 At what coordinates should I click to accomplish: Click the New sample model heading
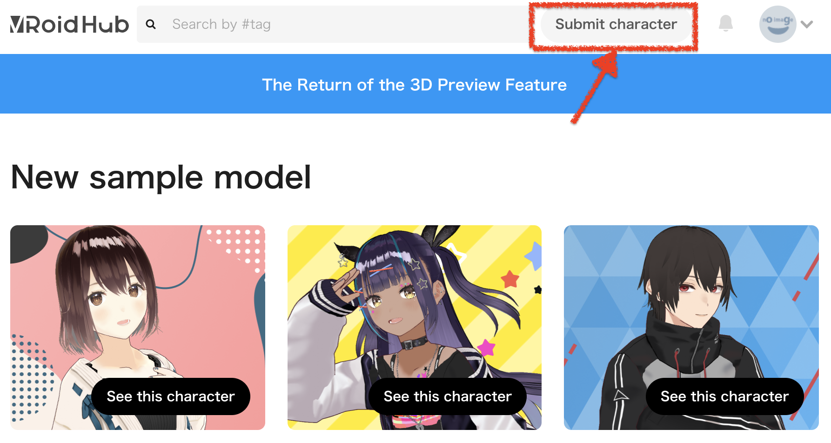(161, 177)
